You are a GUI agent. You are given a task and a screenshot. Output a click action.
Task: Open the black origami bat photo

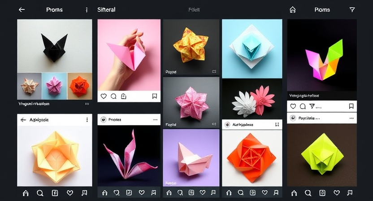(x=55, y=45)
